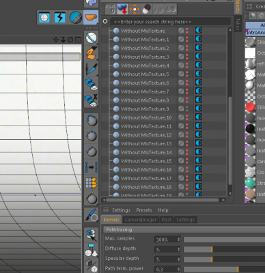Click scroll down arrow of object list
Screen dimensions: 265x273
coord(230,194)
